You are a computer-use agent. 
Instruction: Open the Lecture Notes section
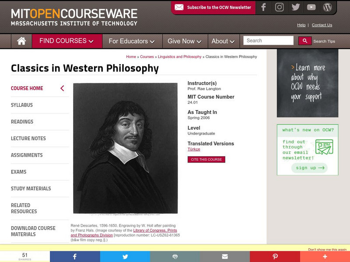[x=28, y=138]
